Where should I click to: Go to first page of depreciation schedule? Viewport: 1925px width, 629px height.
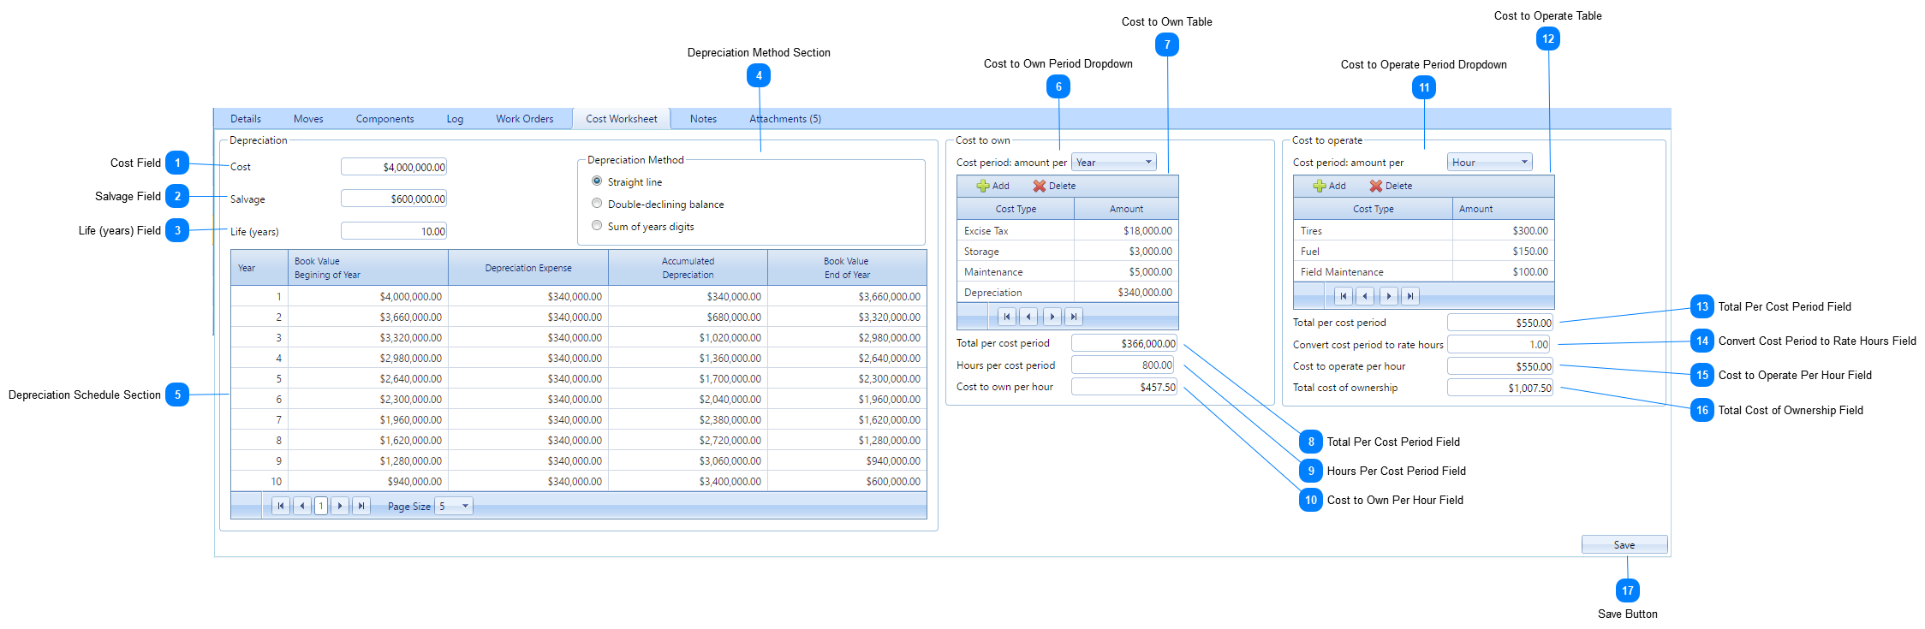pos(280,506)
